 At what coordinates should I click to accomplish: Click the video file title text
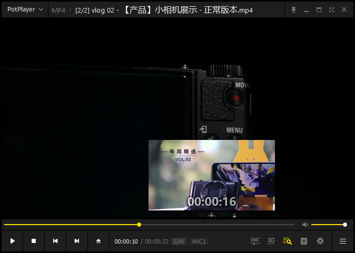pyautogui.click(x=164, y=10)
